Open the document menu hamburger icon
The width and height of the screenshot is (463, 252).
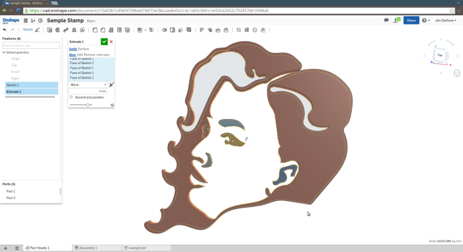(26, 21)
